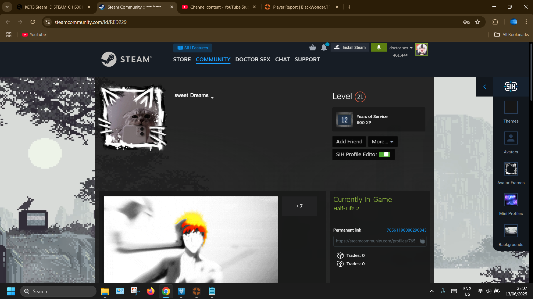The image size is (533, 299).
Task: Click the green notification bell button
Action: [379, 47]
